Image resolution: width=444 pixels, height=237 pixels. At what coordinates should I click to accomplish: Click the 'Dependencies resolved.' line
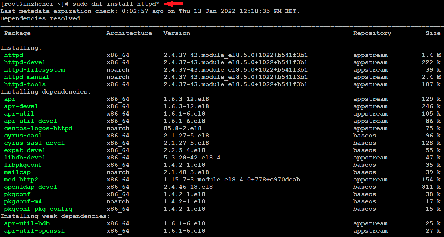(41, 18)
